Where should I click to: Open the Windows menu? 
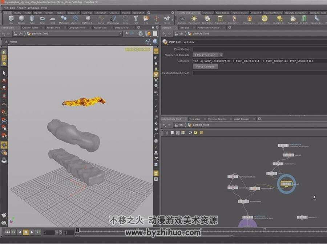(x=33, y=8)
